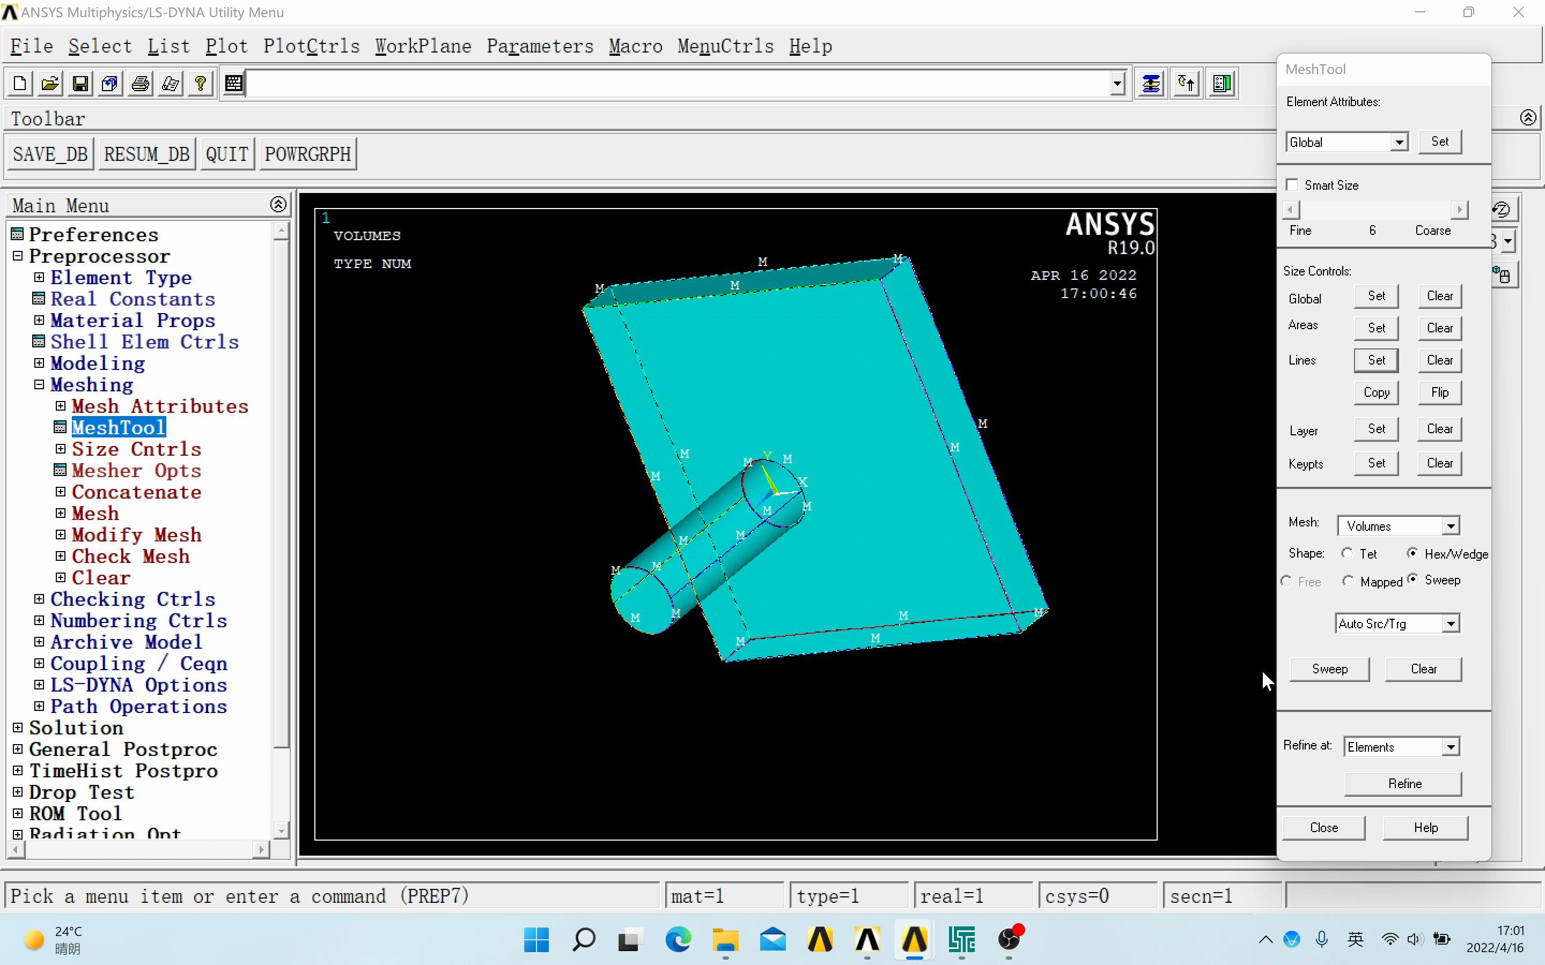Switch to the active ANSYS taskbar icon
1545x965 pixels.
pos(914,939)
